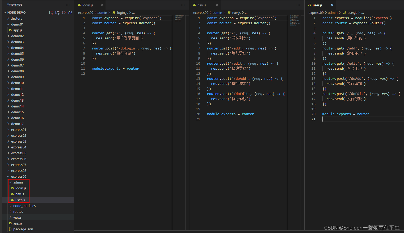Viewport: 404px width, 233px height.
Task: Expand the express06 folder
Action: 38,159
